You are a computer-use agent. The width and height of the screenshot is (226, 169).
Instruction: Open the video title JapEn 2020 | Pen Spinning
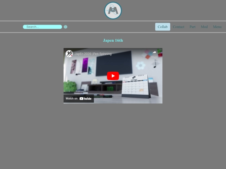click(x=93, y=54)
